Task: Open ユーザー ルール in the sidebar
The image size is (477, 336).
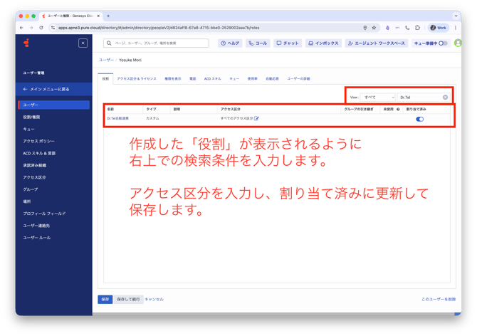Action: [x=37, y=238]
